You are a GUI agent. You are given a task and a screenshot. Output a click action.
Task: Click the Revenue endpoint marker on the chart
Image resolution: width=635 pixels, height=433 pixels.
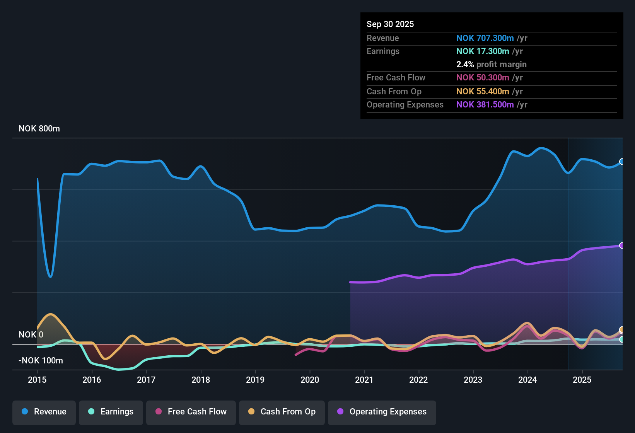(621, 162)
